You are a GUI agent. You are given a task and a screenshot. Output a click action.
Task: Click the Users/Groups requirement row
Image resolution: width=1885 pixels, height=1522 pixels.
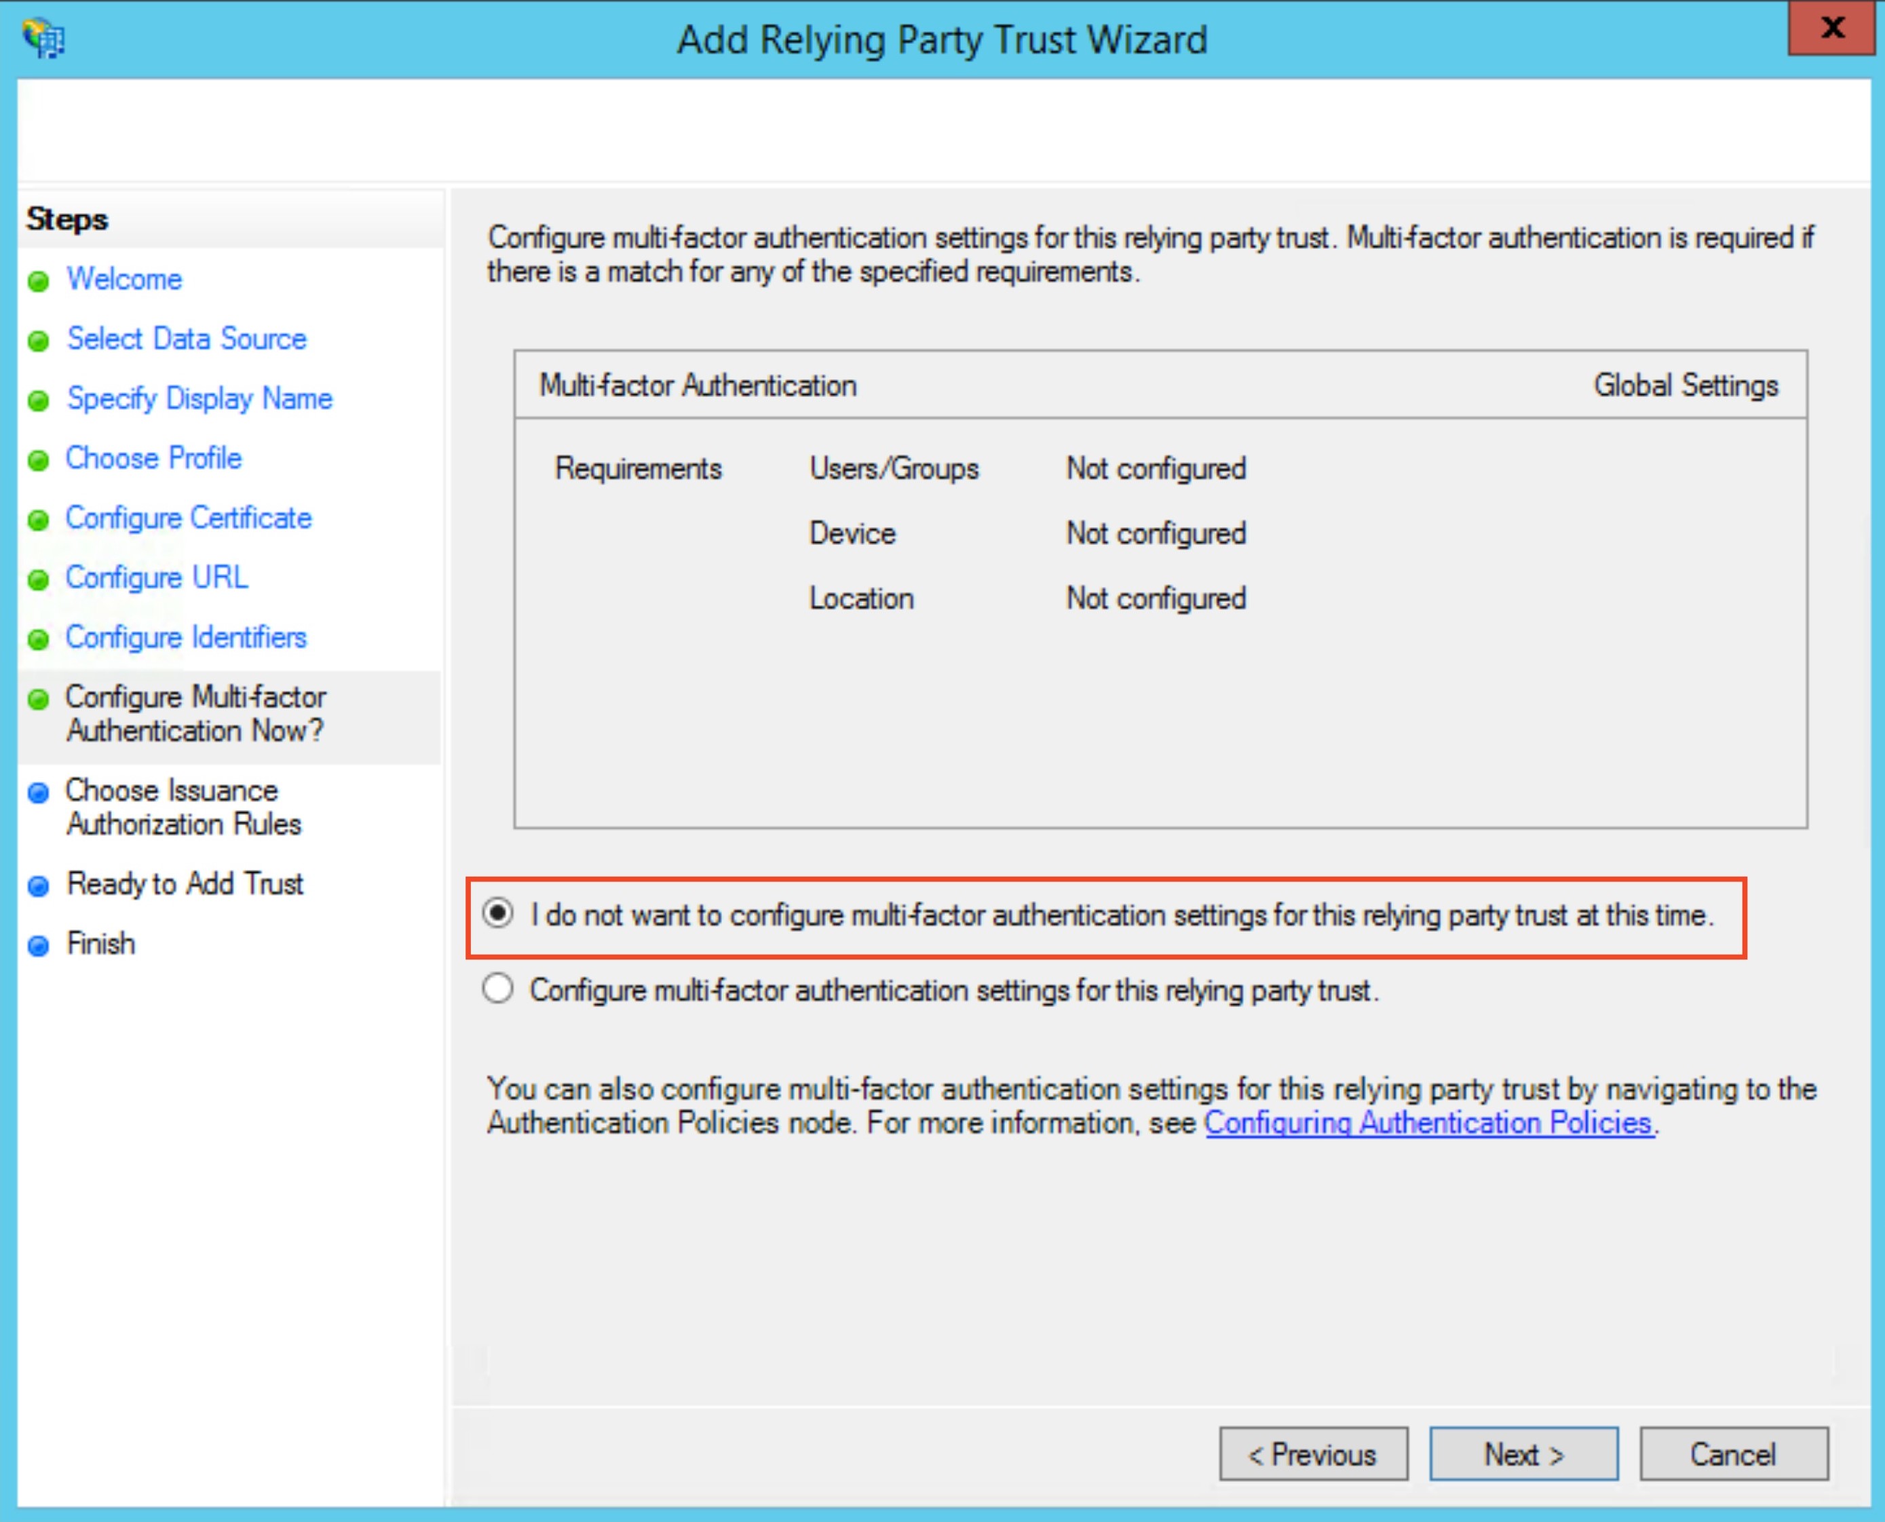[894, 469]
